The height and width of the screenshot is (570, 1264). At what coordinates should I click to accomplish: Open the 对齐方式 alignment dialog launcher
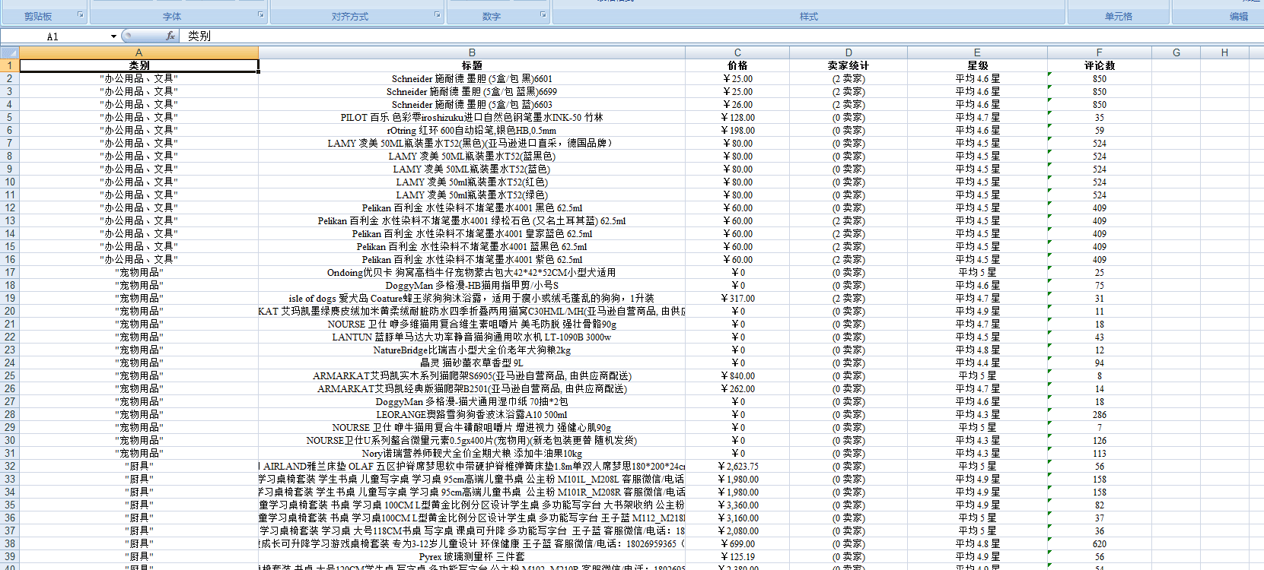click(437, 14)
